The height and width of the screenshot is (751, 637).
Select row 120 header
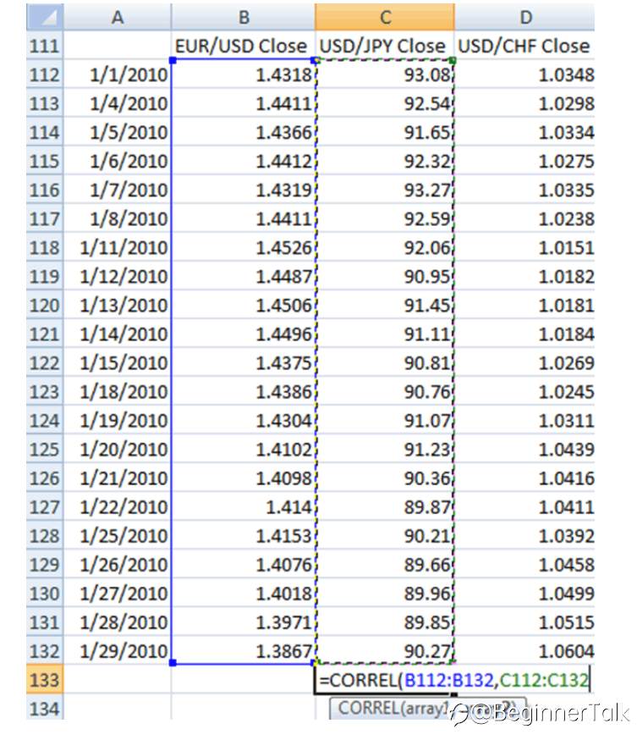pyautogui.click(x=45, y=305)
